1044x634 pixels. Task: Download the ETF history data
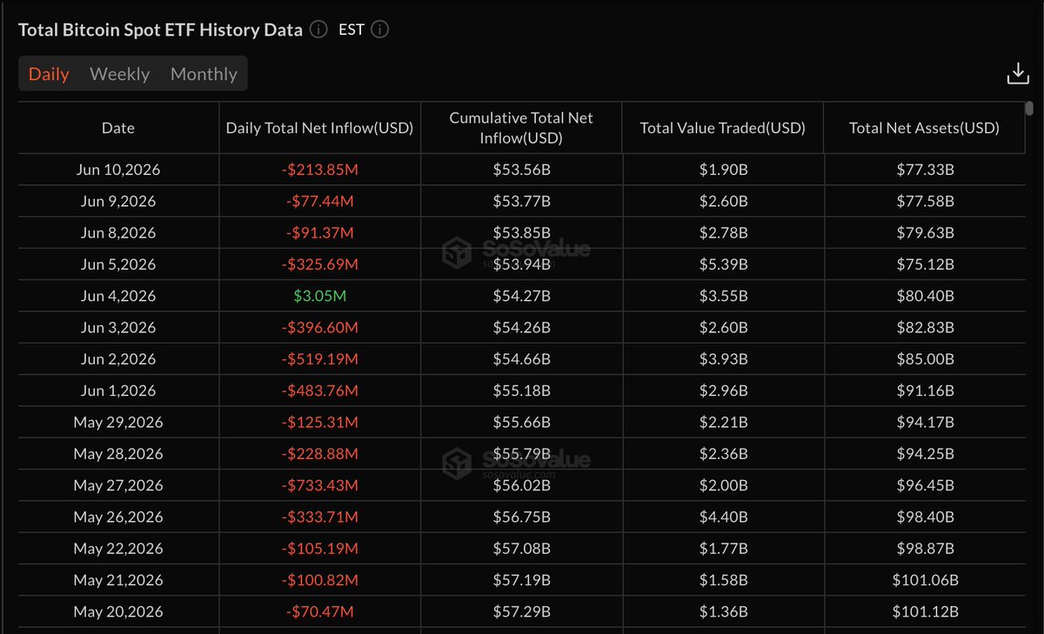tap(1018, 74)
